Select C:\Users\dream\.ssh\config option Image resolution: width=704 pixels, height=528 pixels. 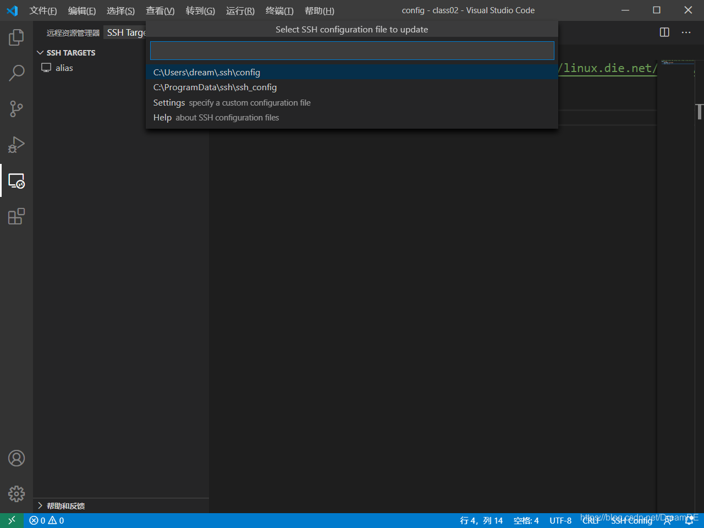[352, 72]
